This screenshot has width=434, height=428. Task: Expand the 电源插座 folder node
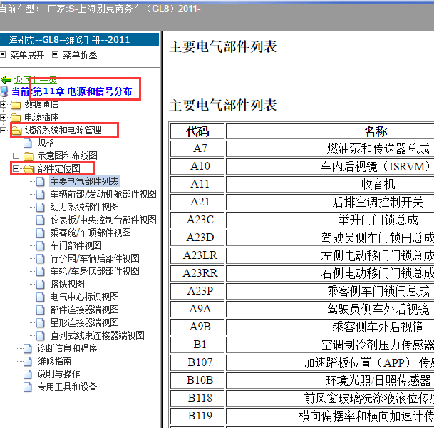tap(3, 117)
